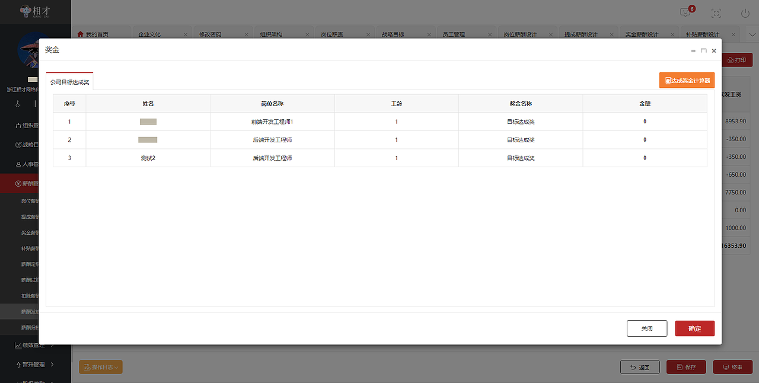This screenshot has height=383, width=759.
Task: Close the 岗位薪酬设计 tab
Action: click(551, 34)
